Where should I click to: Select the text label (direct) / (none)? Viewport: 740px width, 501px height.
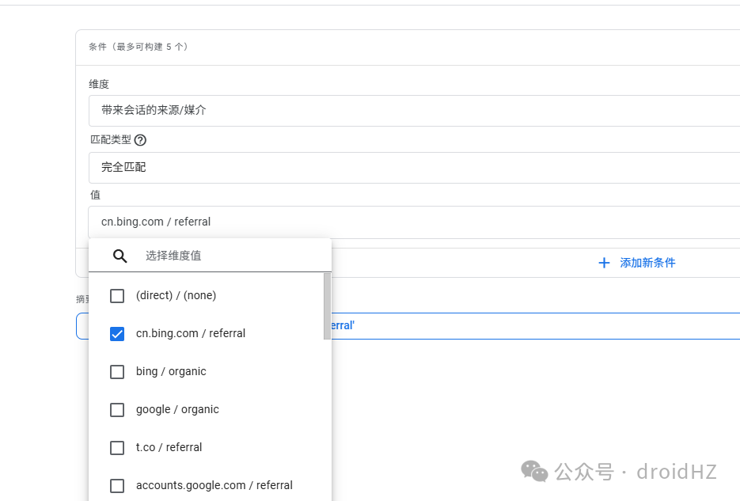176,295
